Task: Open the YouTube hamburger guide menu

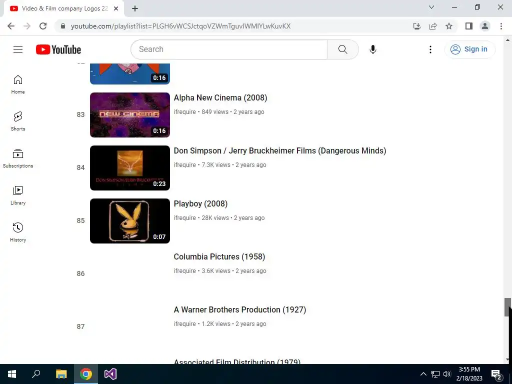Action: tap(18, 49)
